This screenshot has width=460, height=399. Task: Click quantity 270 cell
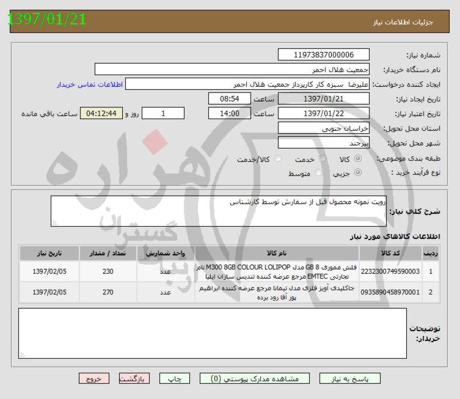[108, 292]
